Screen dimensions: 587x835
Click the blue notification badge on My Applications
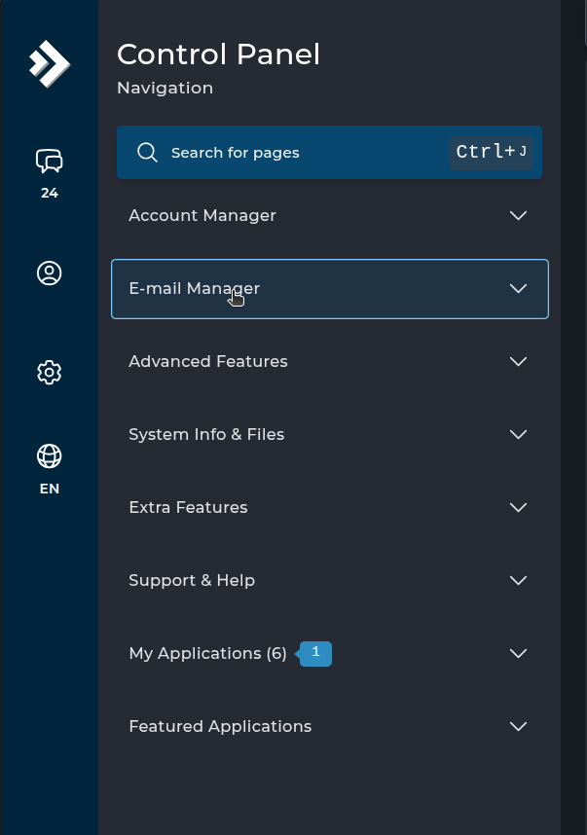pyautogui.click(x=315, y=654)
